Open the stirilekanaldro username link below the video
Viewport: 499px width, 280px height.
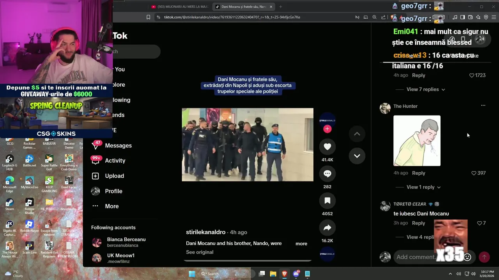[206, 232]
